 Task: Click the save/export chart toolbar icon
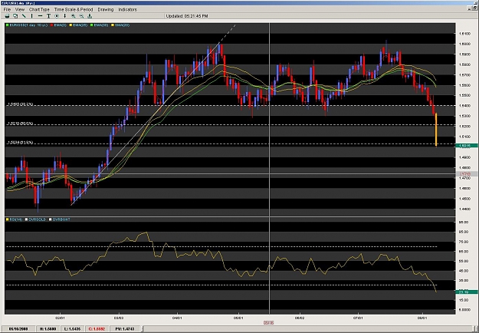(90, 16)
